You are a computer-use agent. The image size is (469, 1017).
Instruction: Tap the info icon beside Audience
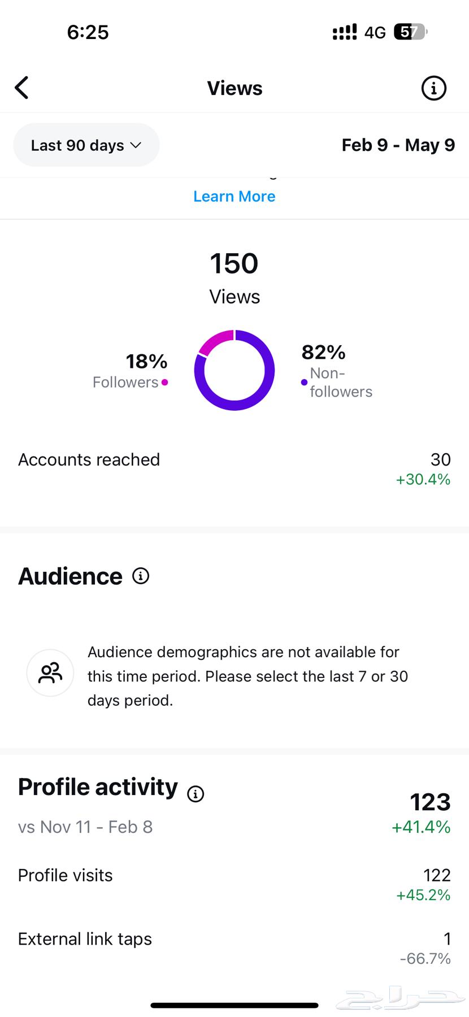141,576
